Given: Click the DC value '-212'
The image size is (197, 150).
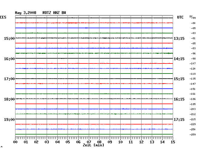Looking at the screenshot, I should 192,114.
